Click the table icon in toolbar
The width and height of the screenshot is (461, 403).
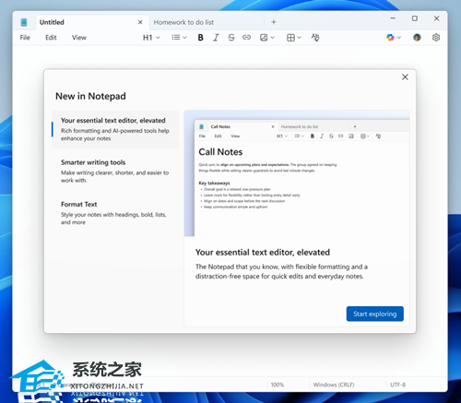pyautogui.click(x=290, y=38)
